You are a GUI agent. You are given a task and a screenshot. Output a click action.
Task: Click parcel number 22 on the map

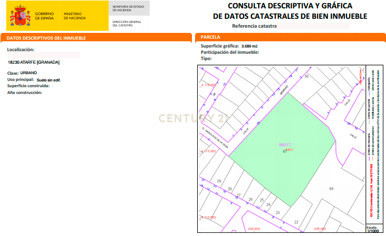296,222
